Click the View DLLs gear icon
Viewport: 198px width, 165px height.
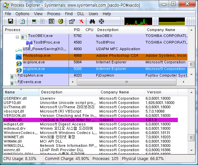61,21
